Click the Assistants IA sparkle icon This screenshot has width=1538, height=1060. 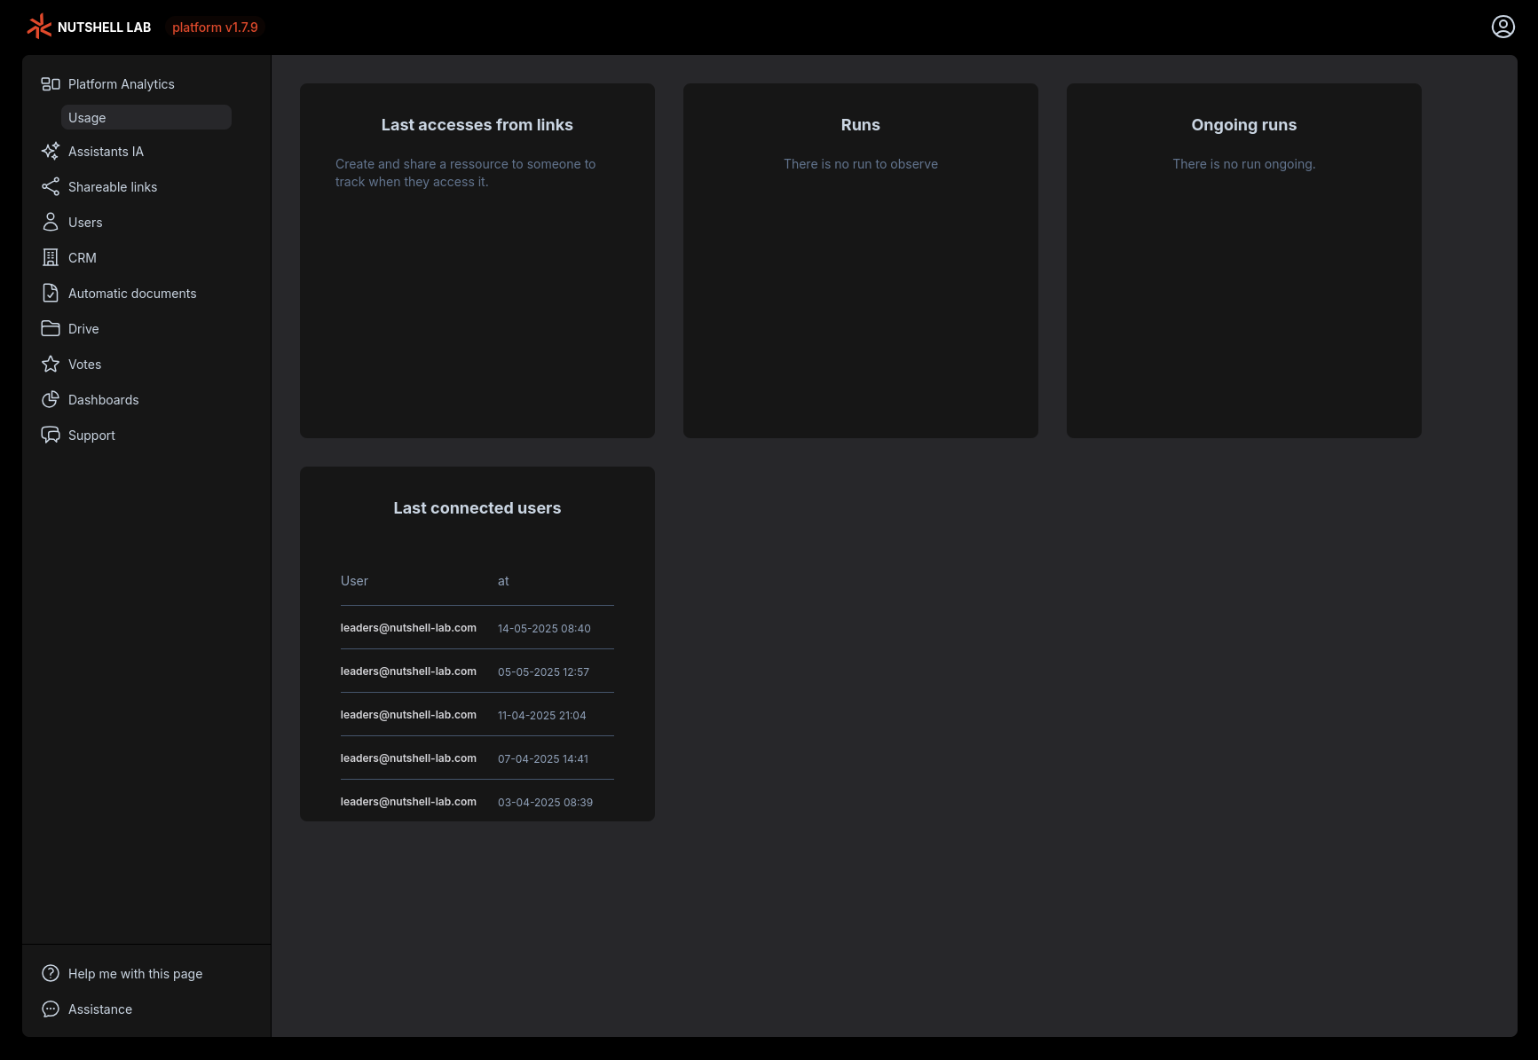tap(51, 152)
